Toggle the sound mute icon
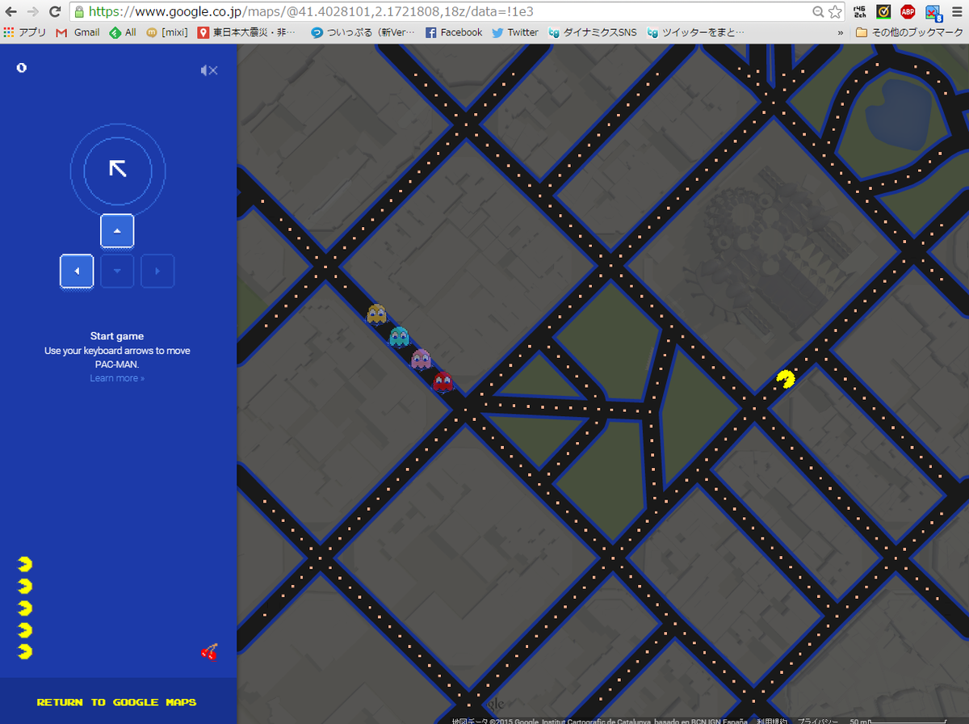969x724 pixels. pos(209,70)
